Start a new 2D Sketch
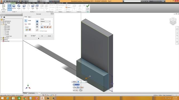The width and height of the screenshot is (179, 100). click(4, 7)
